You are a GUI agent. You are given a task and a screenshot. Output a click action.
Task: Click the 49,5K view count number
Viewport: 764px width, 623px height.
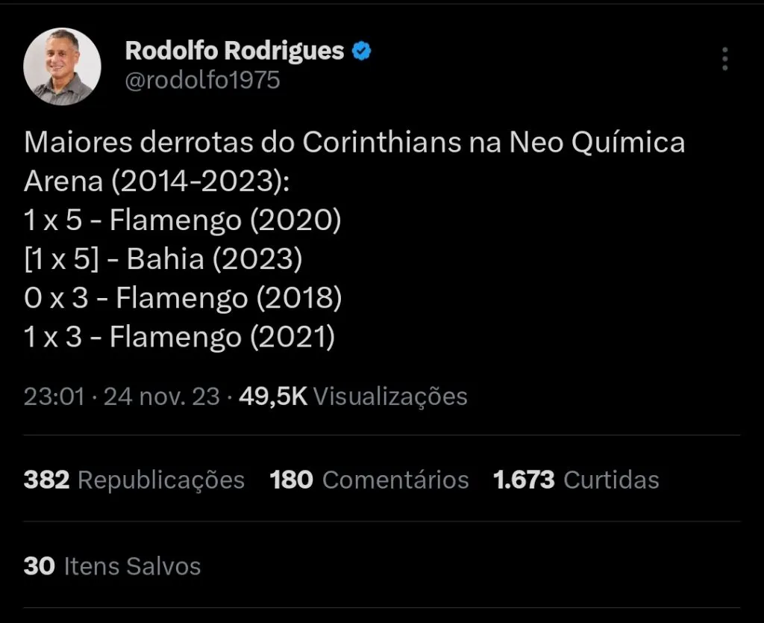click(272, 396)
